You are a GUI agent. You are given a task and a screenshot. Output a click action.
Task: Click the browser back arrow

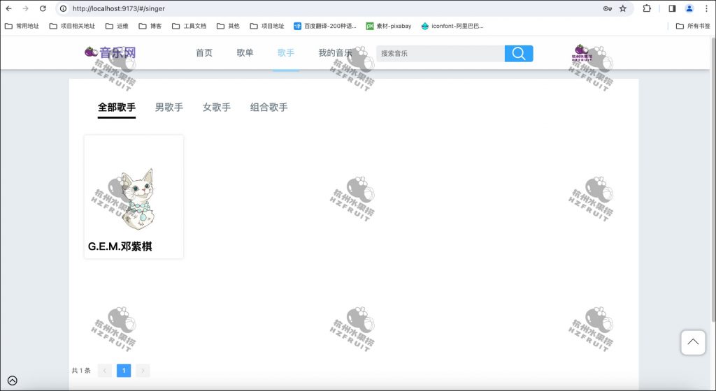[8, 8]
